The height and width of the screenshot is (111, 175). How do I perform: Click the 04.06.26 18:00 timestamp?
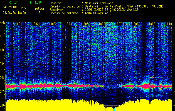click(14, 13)
